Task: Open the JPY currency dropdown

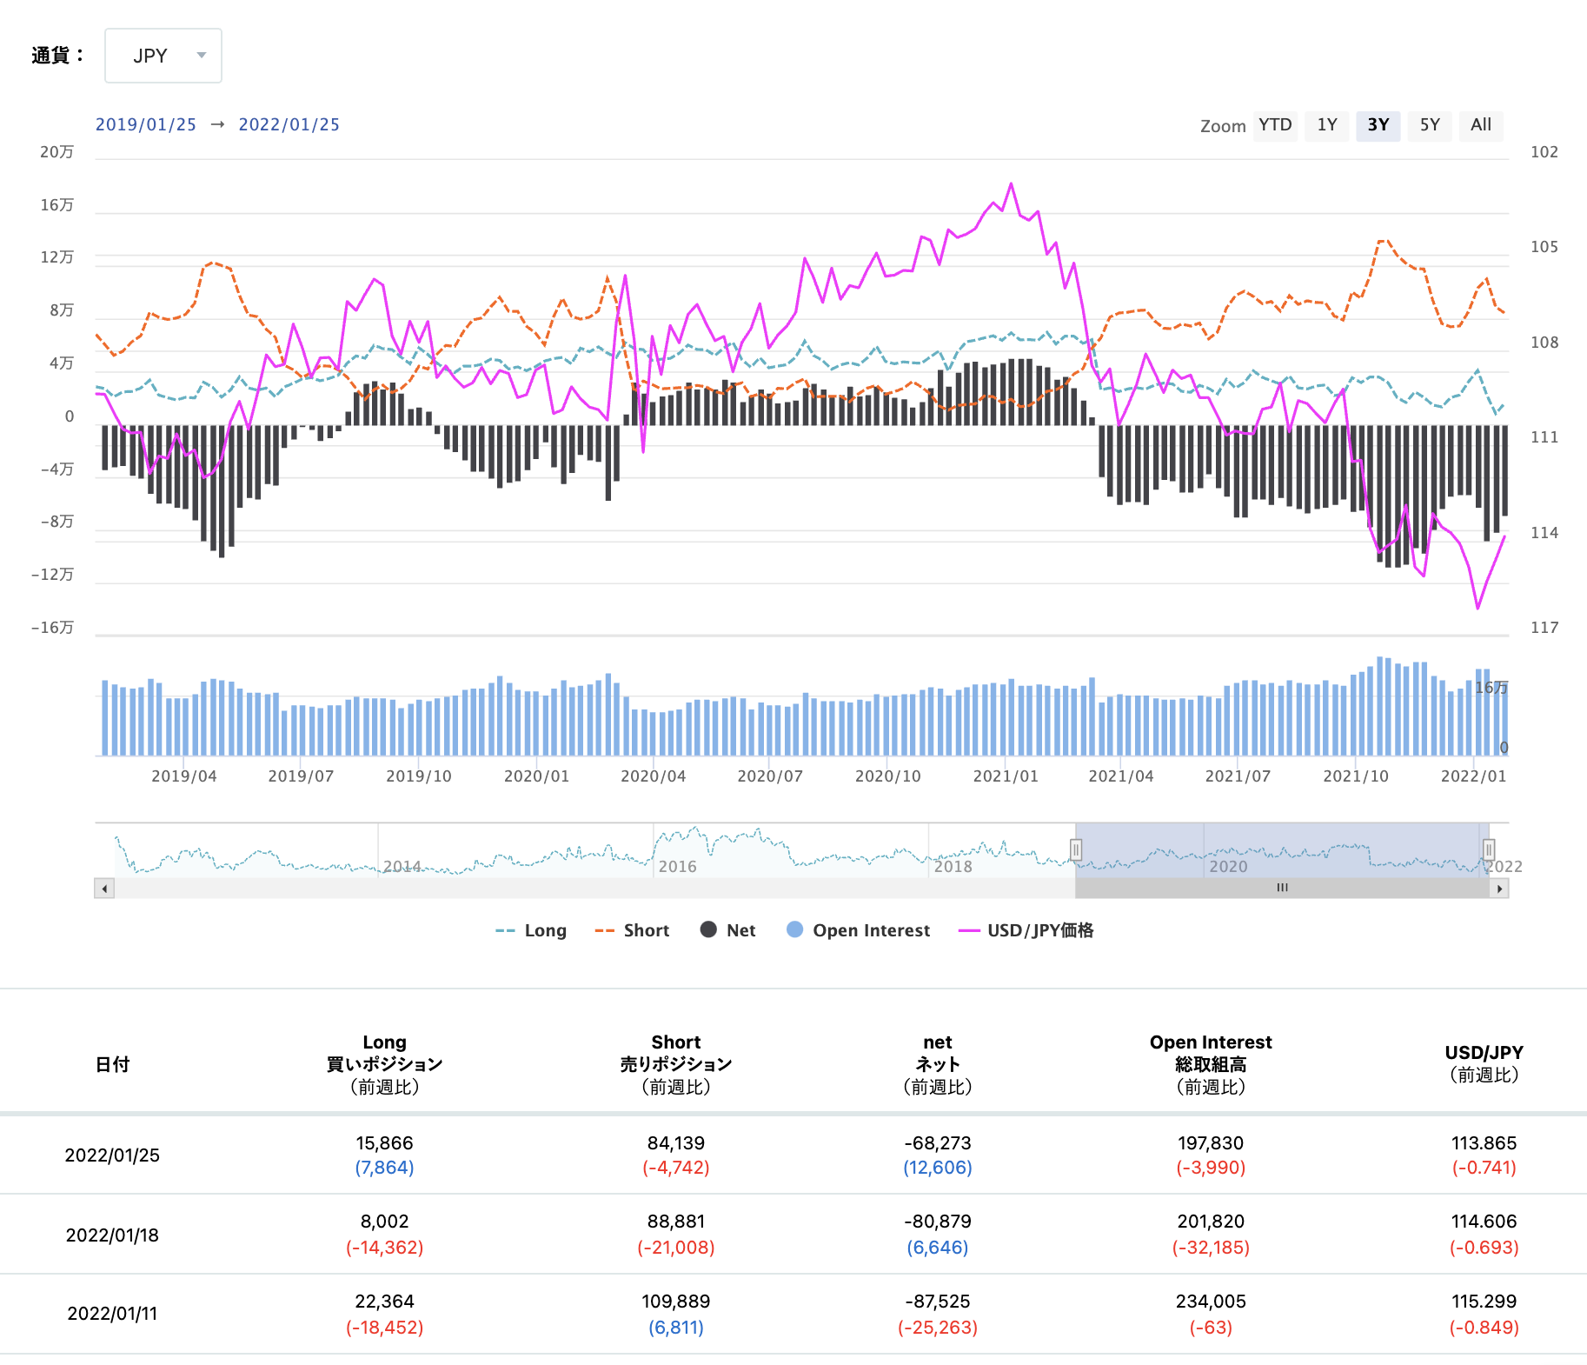Action: (x=163, y=56)
